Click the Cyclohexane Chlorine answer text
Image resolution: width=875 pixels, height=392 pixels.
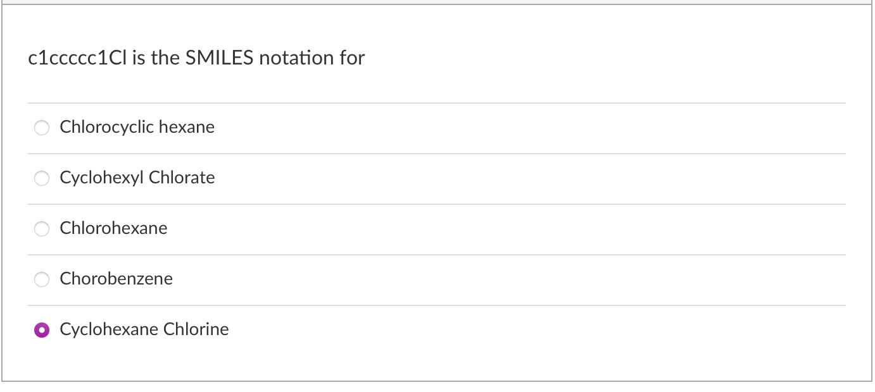tap(144, 329)
